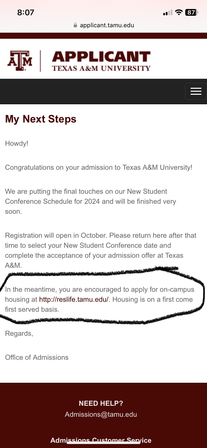Email Admissions@tamu.edu from the footer

pyautogui.click(x=101, y=414)
